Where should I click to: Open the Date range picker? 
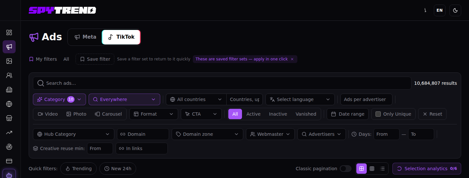[x=348, y=114]
